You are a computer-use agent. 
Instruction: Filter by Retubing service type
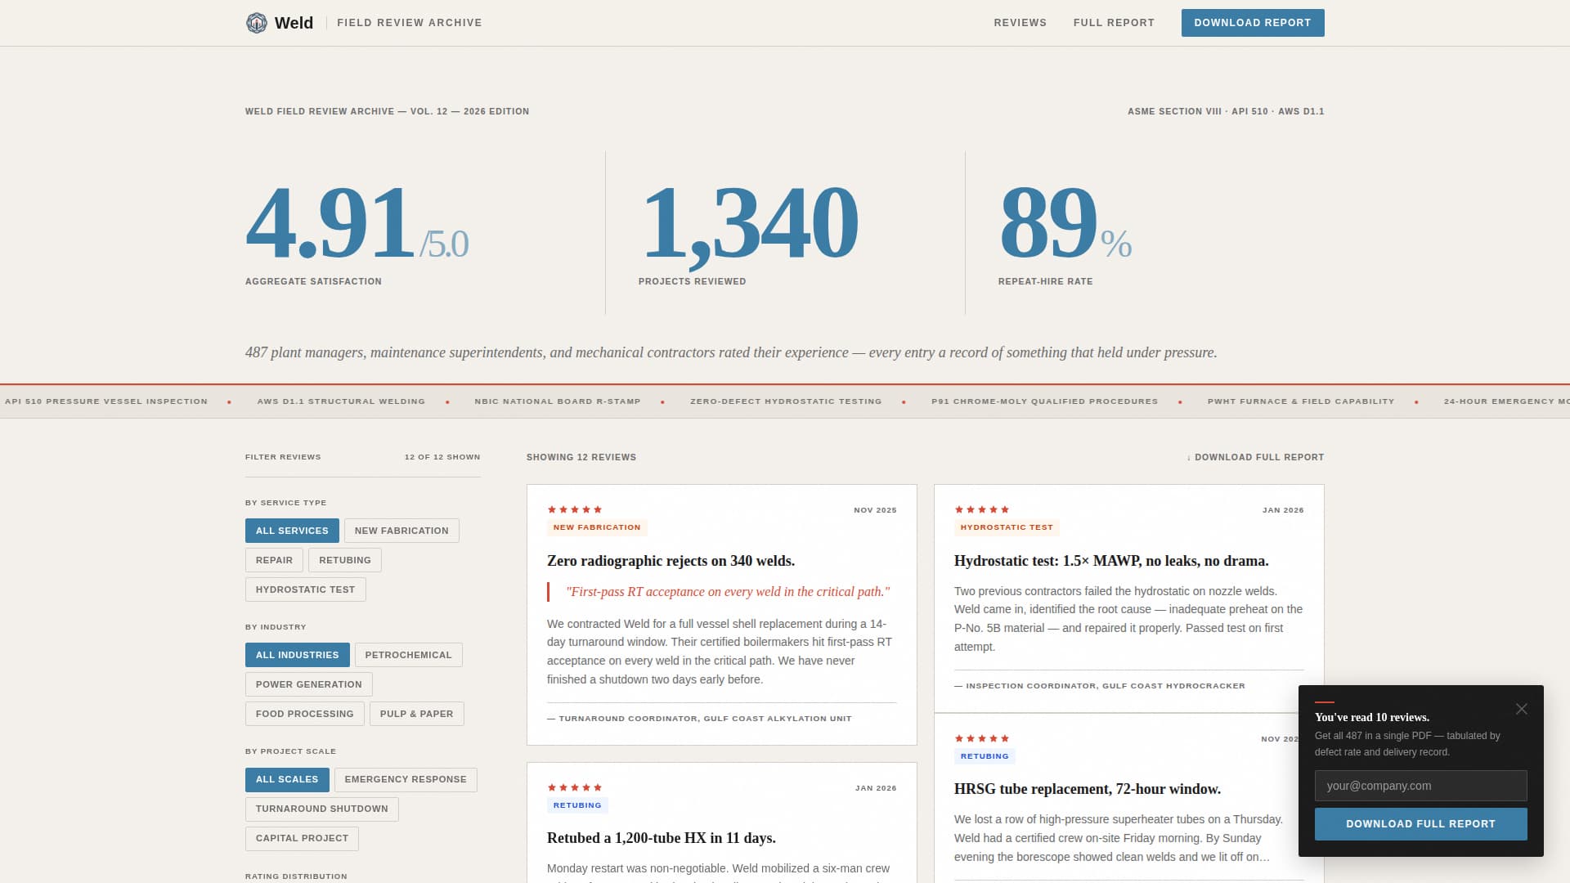click(x=345, y=560)
